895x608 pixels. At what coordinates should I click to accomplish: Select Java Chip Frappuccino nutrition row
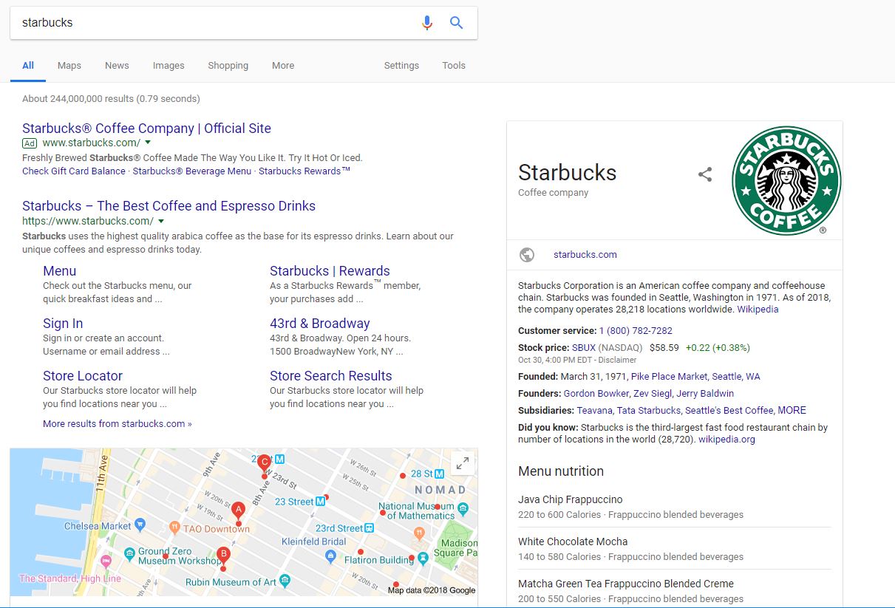click(x=674, y=506)
